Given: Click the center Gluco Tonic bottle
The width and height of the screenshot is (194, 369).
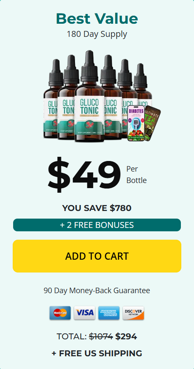Looking at the screenshot, I should pyautogui.click(x=89, y=96).
